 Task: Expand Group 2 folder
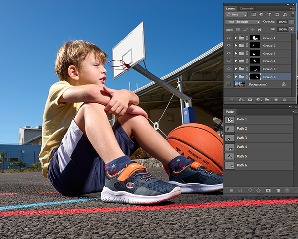(236, 45)
